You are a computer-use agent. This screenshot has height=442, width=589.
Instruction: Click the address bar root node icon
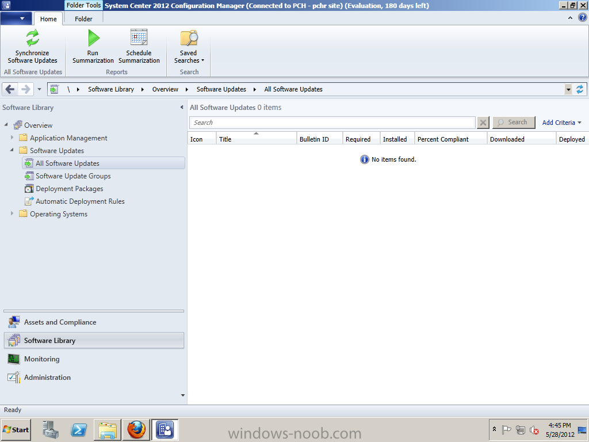pos(55,89)
